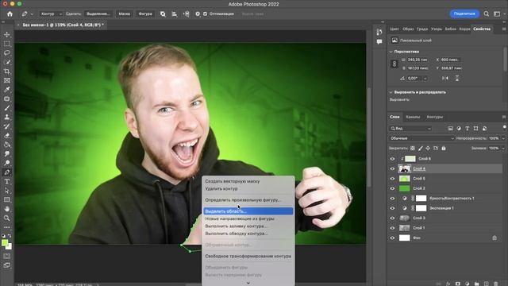Screen dimensions: 508x286
Task: Filter layers by type T icon
Action: tap(468, 129)
